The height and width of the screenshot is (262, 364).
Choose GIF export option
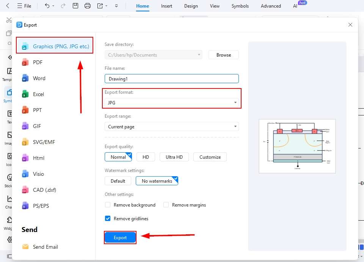[37, 126]
